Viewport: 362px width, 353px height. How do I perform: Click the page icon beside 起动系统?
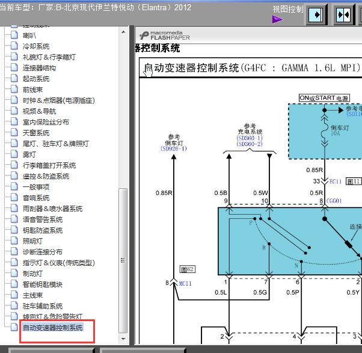coord(14,78)
